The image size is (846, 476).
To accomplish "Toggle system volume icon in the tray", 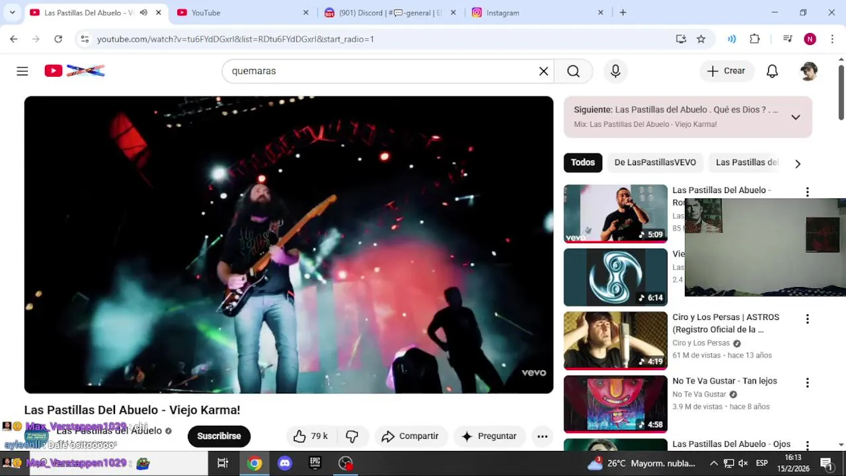I will pyautogui.click(x=743, y=463).
